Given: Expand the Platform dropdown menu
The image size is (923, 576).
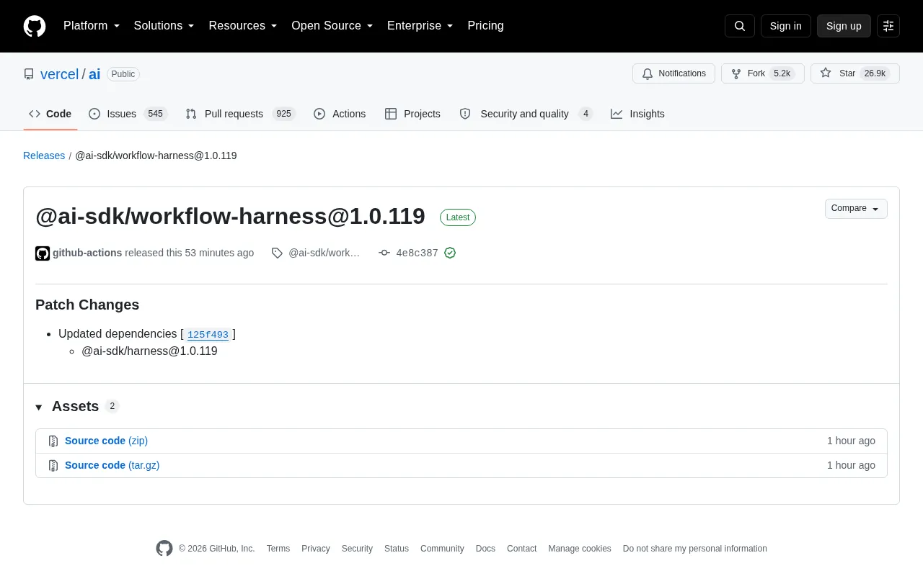Looking at the screenshot, I should (92, 26).
